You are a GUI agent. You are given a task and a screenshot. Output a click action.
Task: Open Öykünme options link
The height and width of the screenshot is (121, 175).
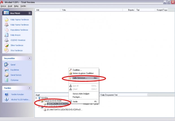point(14,80)
